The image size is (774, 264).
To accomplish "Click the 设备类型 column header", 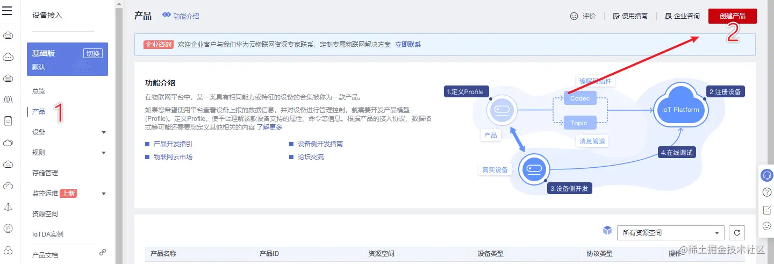I will [x=490, y=253].
